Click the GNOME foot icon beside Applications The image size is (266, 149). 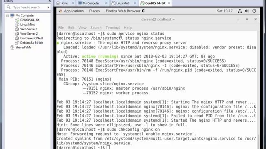point(60,11)
